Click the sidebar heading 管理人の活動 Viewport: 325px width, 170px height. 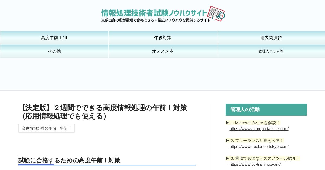(x=266, y=110)
